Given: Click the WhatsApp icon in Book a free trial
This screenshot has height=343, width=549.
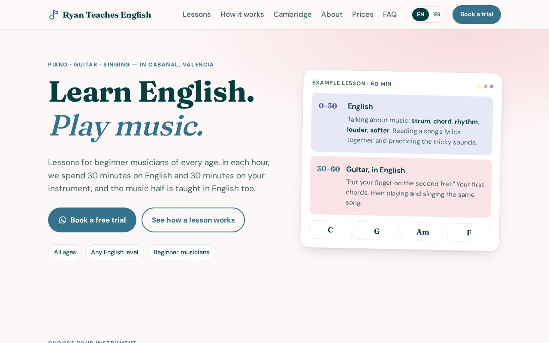Looking at the screenshot, I should 63,220.
